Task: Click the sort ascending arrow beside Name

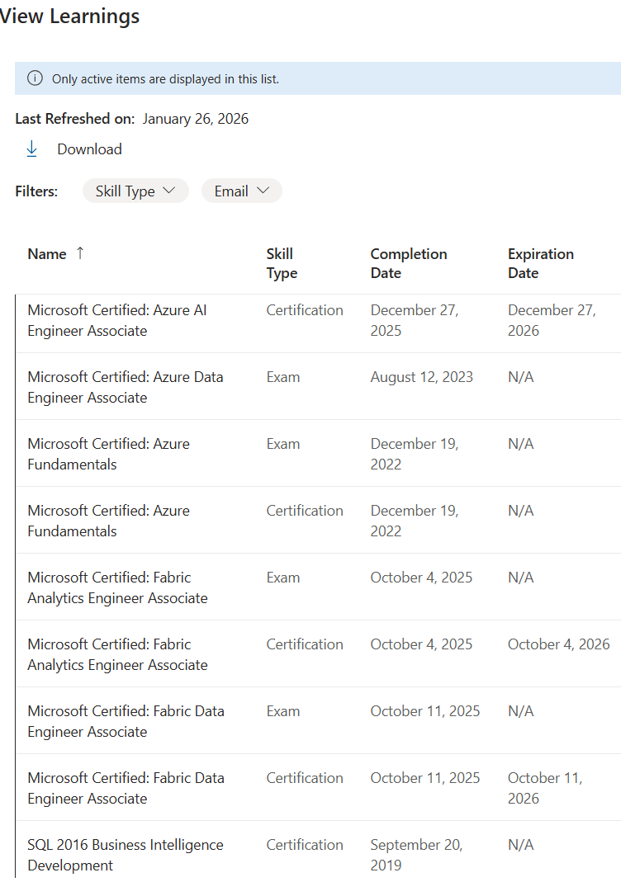Action: click(80, 253)
